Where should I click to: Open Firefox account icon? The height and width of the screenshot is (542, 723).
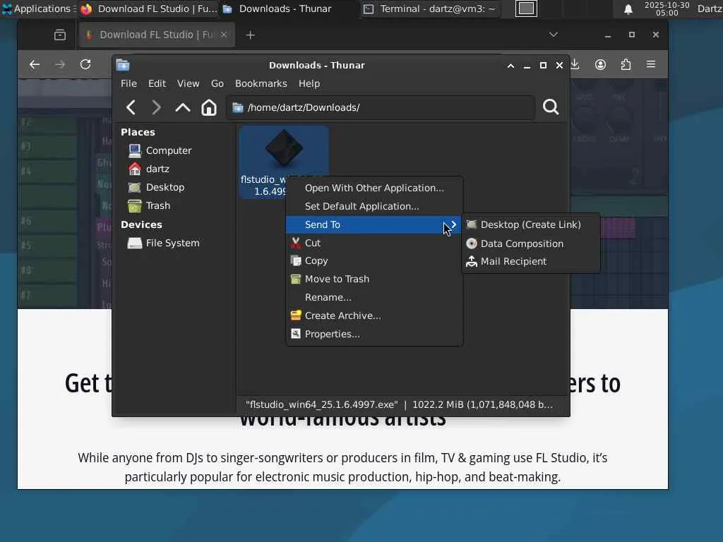[600, 64]
